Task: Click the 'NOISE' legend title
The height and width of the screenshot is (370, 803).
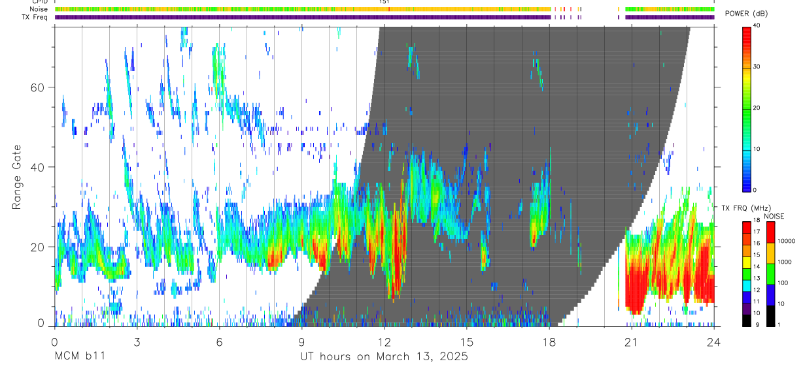Action: (x=774, y=216)
